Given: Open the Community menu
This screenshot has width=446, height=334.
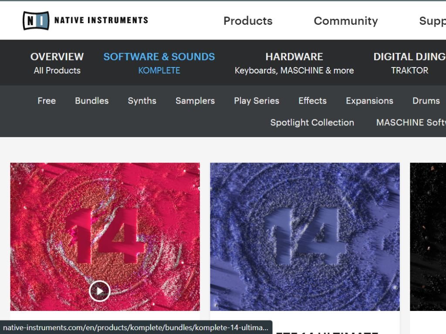Looking at the screenshot, I should click(345, 21).
